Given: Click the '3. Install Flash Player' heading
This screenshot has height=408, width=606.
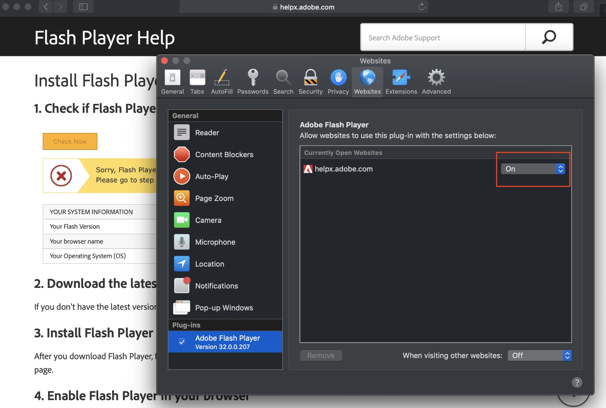Looking at the screenshot, I should point(94,333).
